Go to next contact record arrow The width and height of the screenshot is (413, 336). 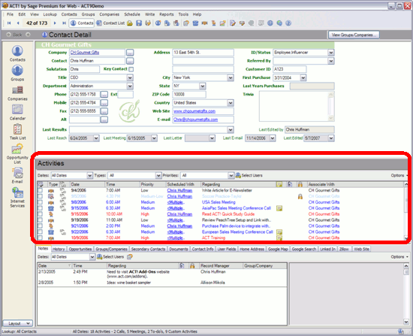coord(55,23)
